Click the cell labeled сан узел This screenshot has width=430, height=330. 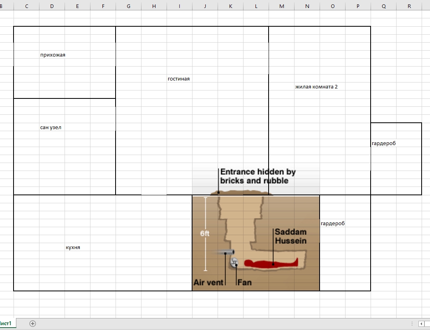[x=52, y=127]
